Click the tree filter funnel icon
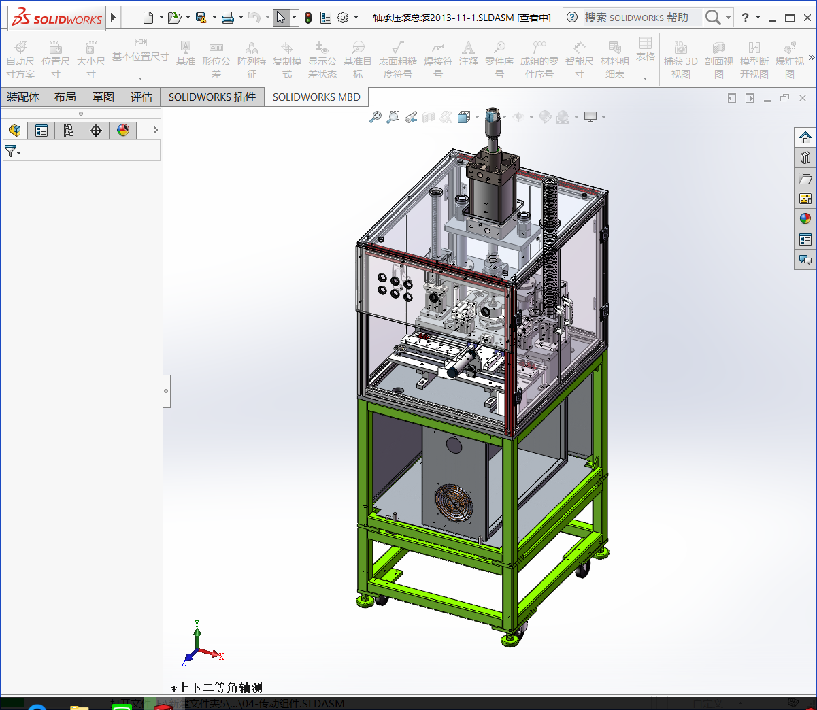Image resolution: width=817 pixels, height=710 pixels. pyautogui.click(x=10, y=151)
